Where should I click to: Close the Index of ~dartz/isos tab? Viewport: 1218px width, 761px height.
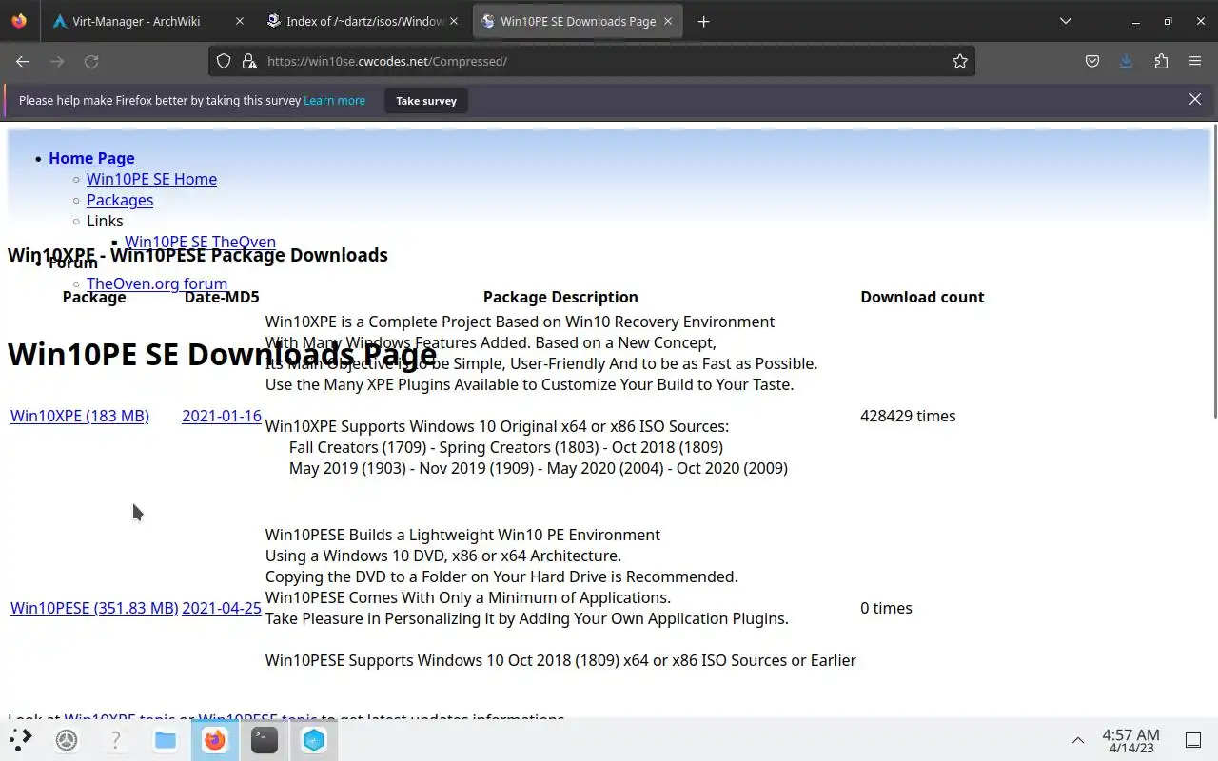[454, 21]
